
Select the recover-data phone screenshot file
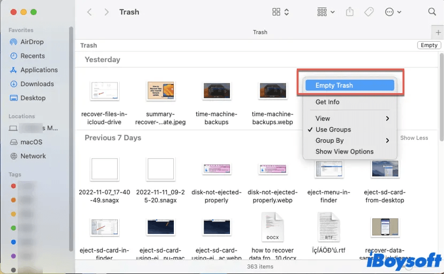tap(385, 227)
